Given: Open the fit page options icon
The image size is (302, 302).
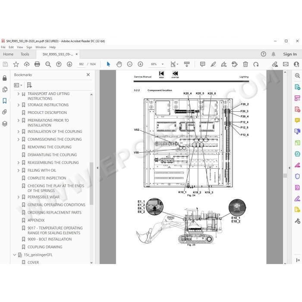Looking at the screenshot, I should 173,64.
